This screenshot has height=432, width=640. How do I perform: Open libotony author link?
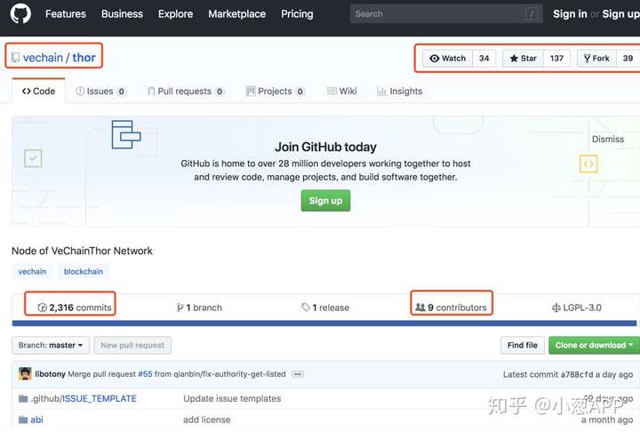coord(50,374)
